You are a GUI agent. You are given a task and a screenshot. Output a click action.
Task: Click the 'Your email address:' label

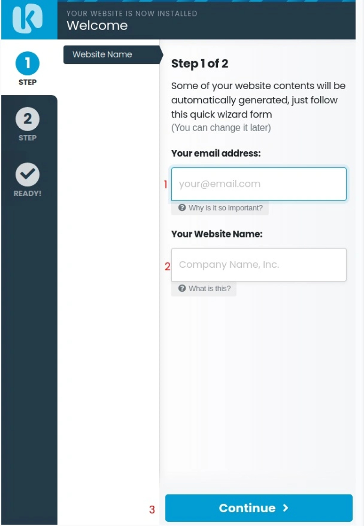216,153
